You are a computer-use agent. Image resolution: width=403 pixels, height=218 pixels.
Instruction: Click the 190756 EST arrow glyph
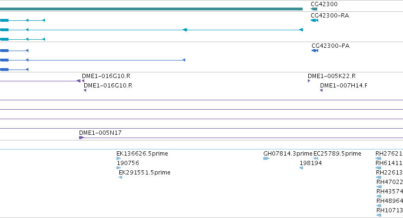[118, 168]
